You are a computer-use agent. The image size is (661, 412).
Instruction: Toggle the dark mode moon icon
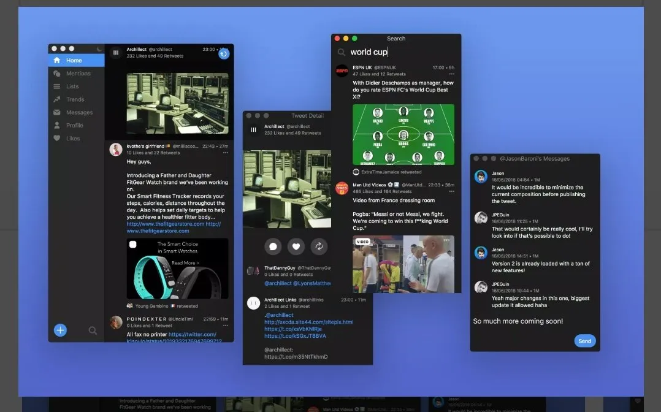(99, 49)
